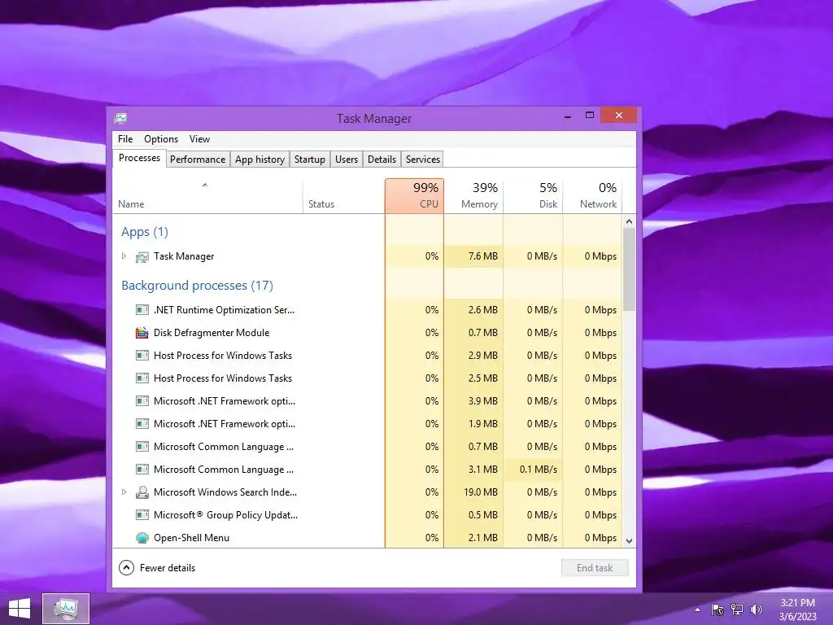This screenshot has height=625, width=833.
Task: Click the 0.1 MB/s disk cell
Action: (533, 470)
